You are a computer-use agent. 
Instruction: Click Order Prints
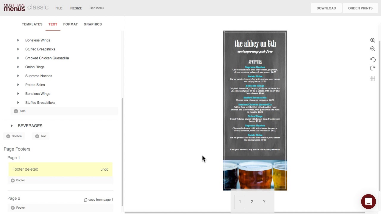[360, 8]
